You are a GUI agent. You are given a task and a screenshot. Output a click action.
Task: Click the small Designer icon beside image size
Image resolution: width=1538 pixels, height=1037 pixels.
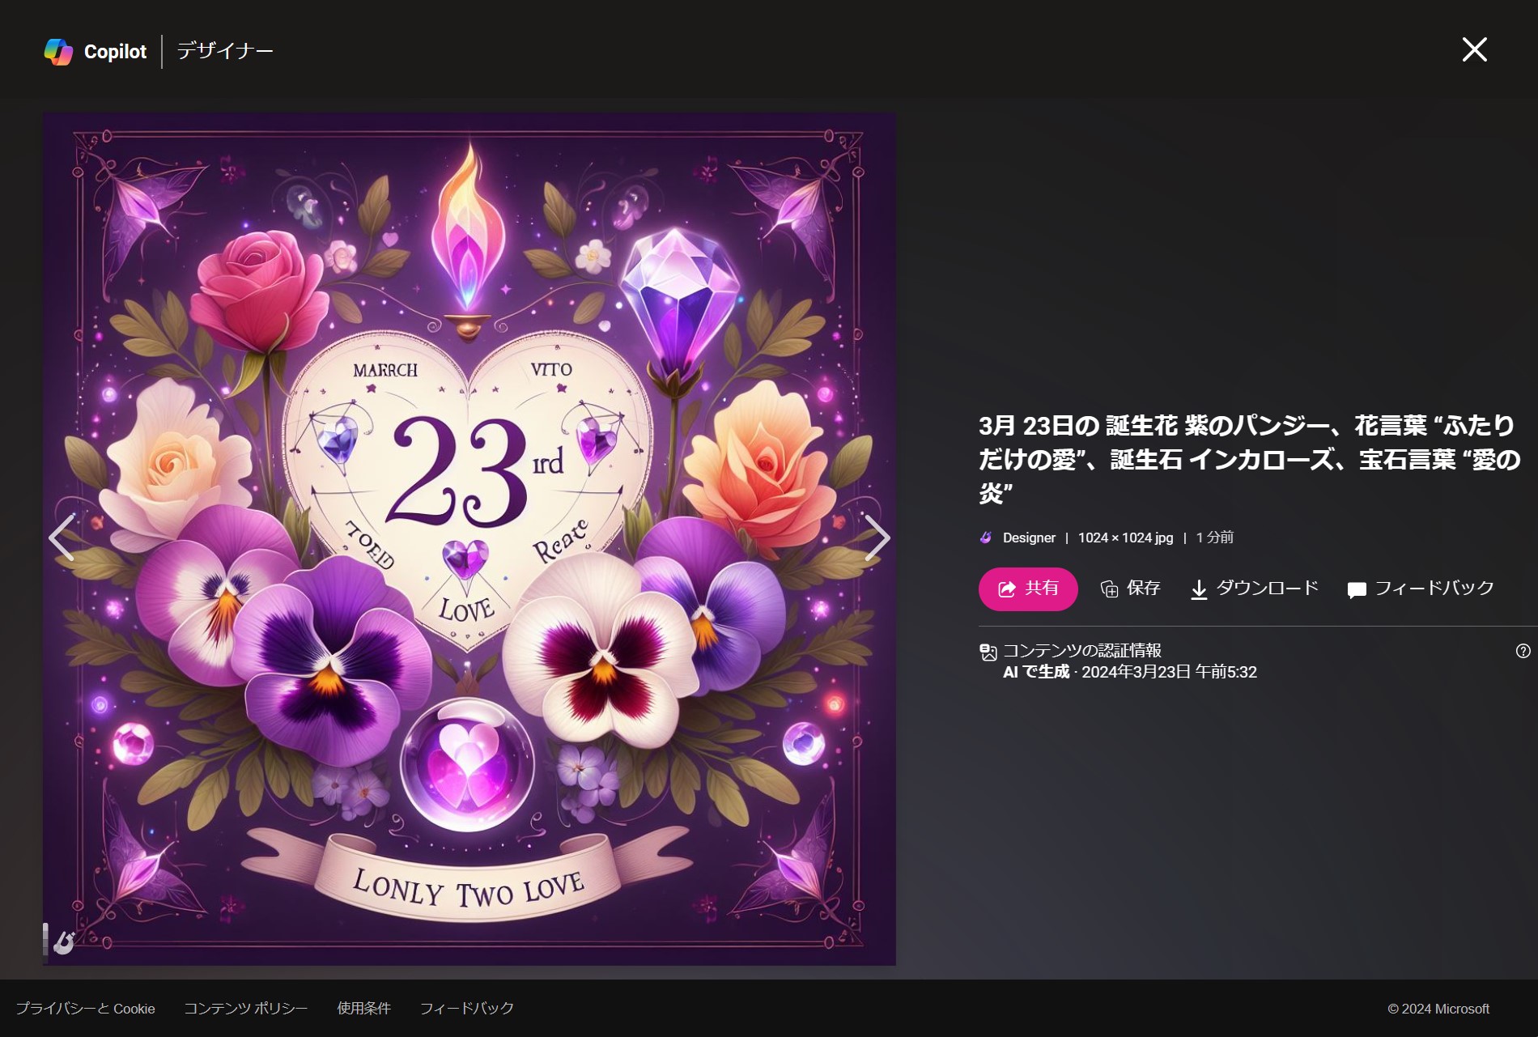pos(986,538)
